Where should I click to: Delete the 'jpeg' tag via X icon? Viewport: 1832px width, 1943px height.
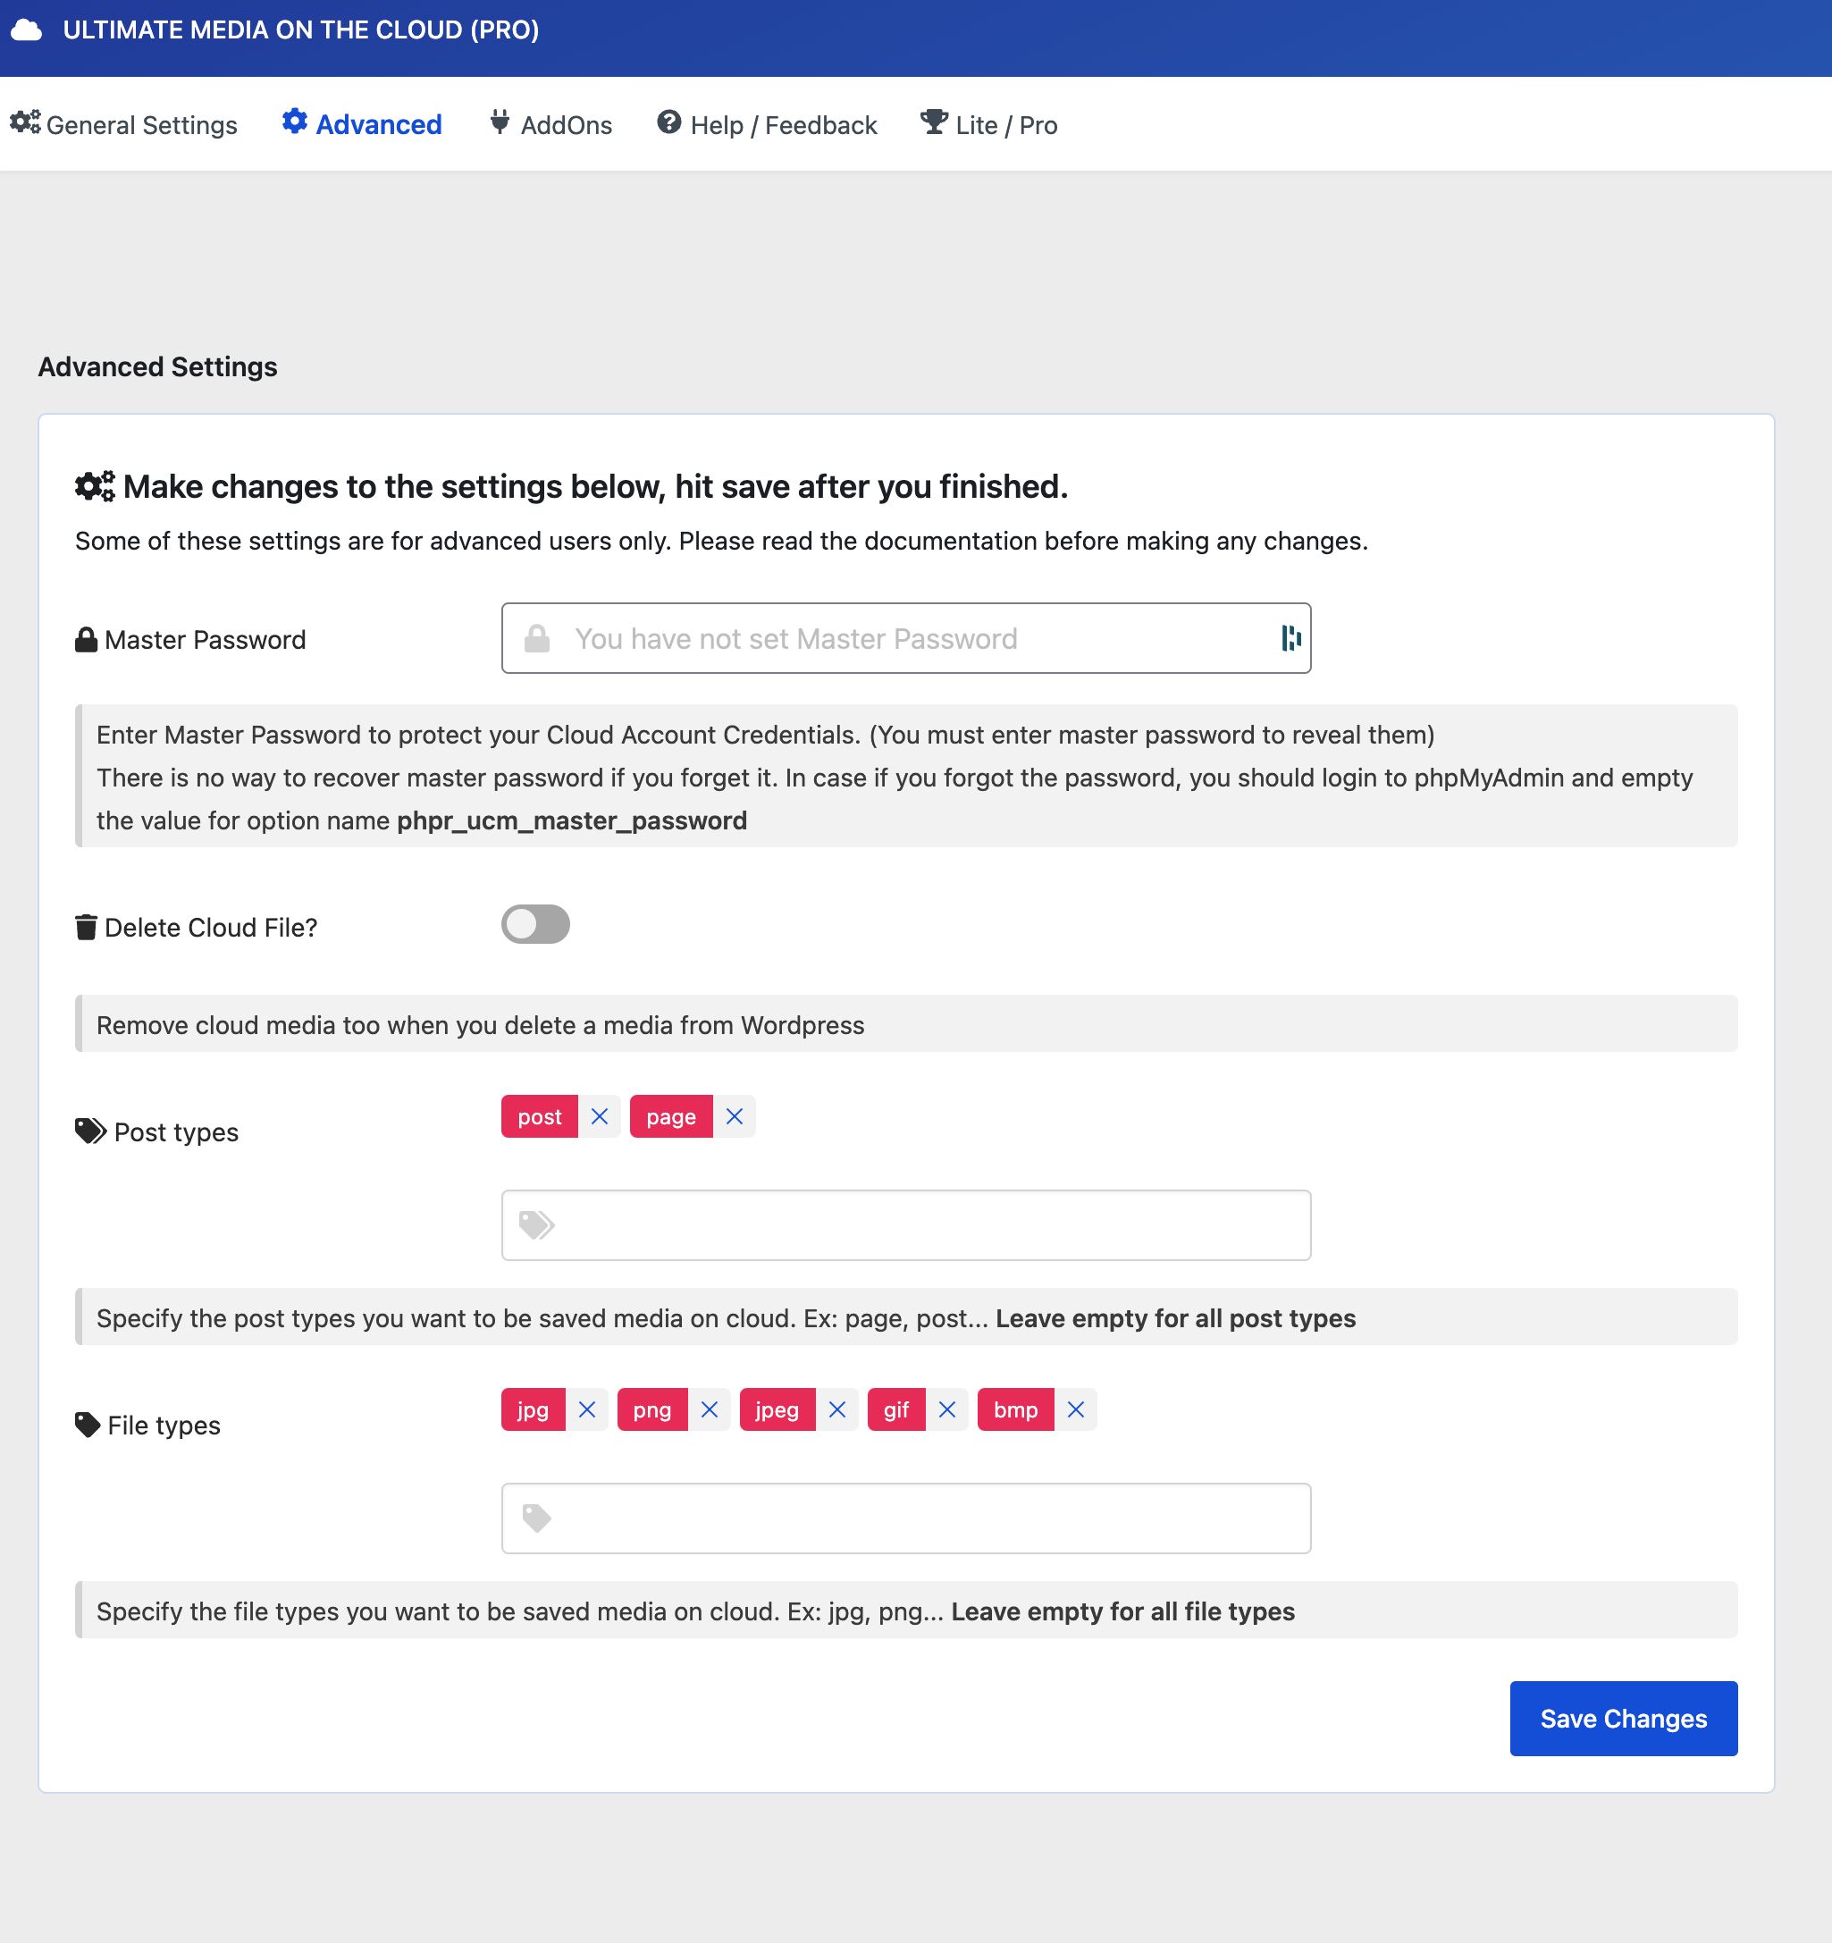tap(836, 1409)
